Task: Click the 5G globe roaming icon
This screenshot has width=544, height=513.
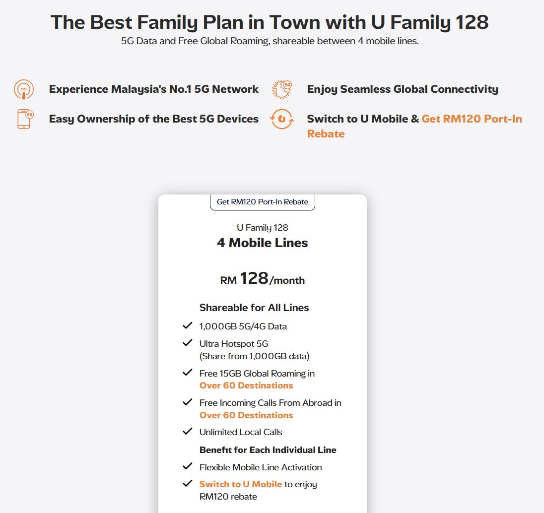Action: (282, 89)
